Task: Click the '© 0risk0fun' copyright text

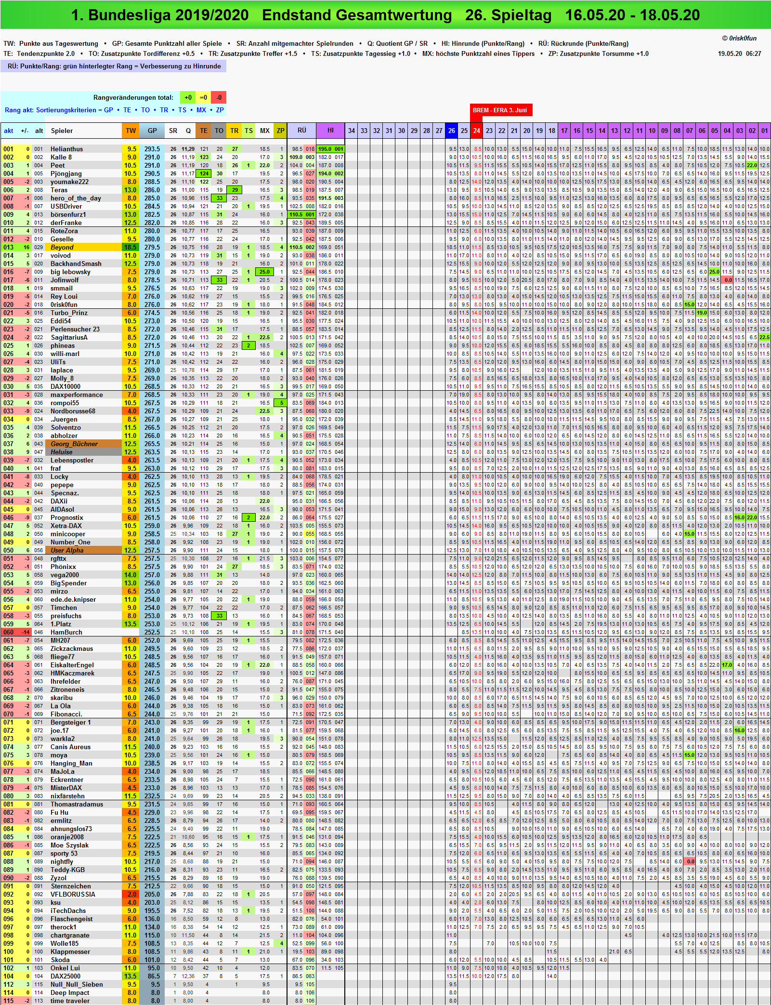Action: click(739, 39)
